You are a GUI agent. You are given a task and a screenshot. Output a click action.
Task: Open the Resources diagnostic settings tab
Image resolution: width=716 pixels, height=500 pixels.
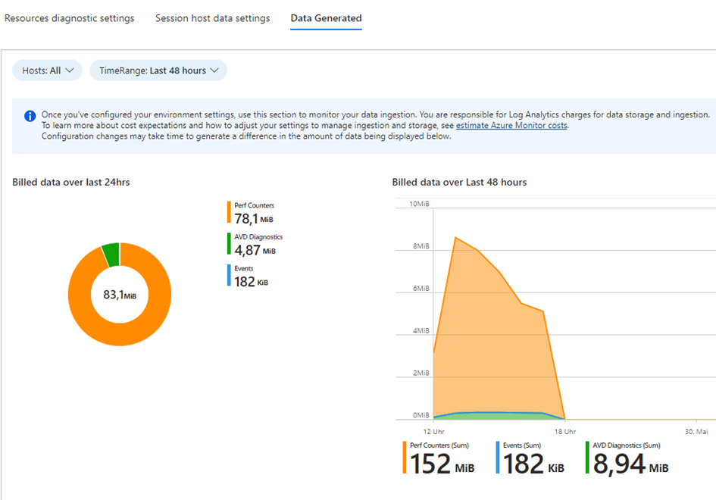70,18
